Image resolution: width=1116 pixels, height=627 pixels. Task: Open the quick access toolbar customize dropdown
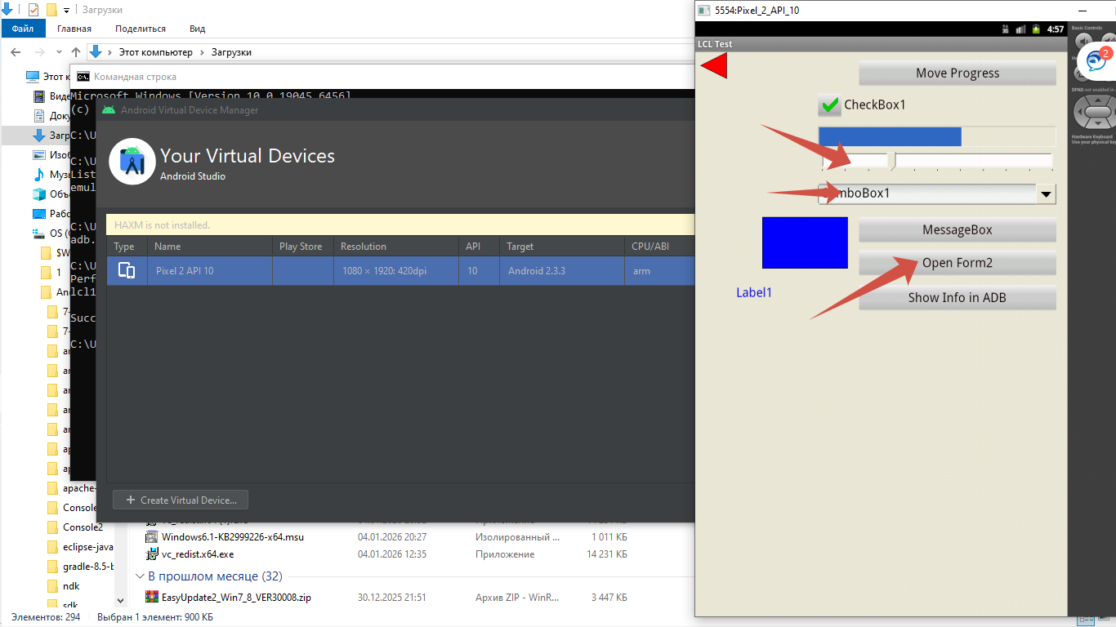point(66,11)
